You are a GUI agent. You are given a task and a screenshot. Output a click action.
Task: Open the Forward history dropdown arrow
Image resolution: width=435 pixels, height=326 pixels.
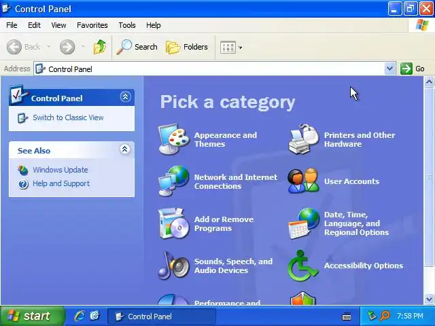83,47
